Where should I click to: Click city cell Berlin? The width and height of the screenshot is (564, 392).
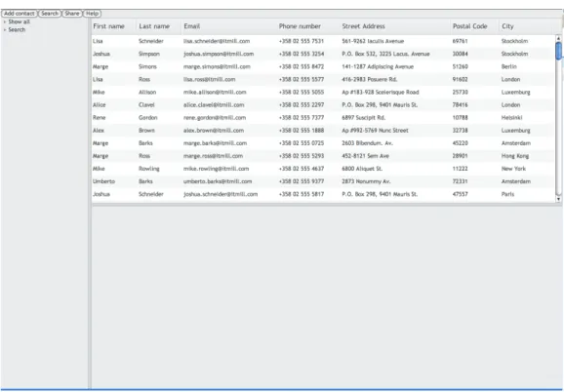[x=509, y=67]
